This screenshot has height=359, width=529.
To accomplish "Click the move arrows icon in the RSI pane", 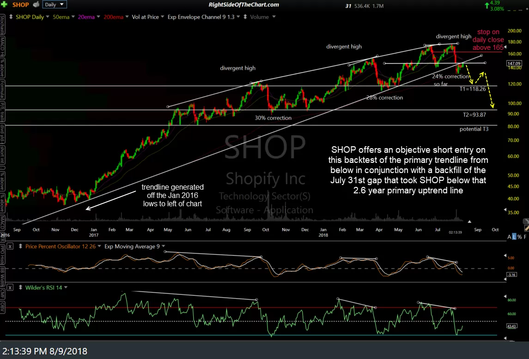I will pyautogui.click(x=20, y=287).
